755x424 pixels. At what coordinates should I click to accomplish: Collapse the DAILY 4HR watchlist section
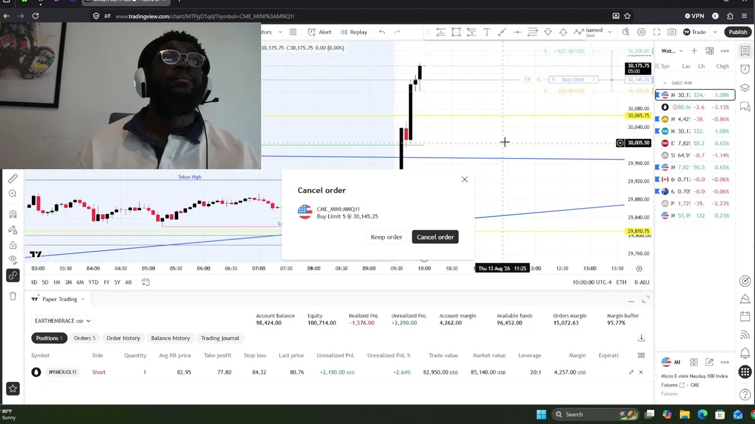[x=665, y=83]
